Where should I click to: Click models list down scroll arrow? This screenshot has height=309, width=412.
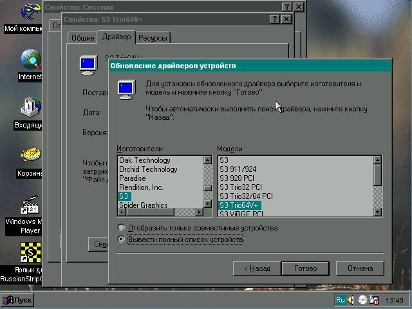pos(377,212)
